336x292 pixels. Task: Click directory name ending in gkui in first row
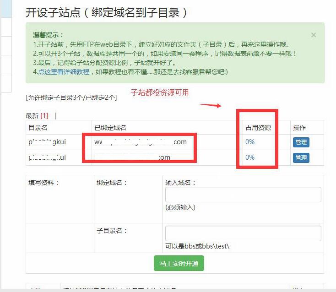click(x=47, y=142)
